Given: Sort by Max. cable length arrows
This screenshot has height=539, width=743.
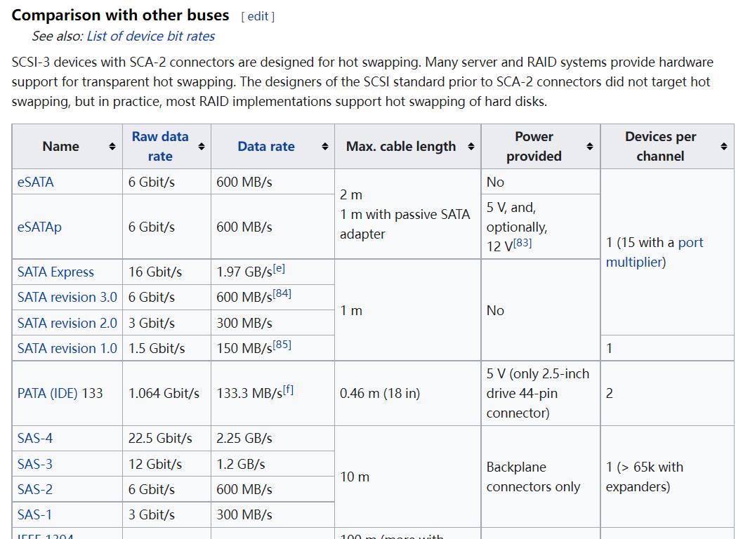Looking at the screenshot, I should (x=471, y=147).
